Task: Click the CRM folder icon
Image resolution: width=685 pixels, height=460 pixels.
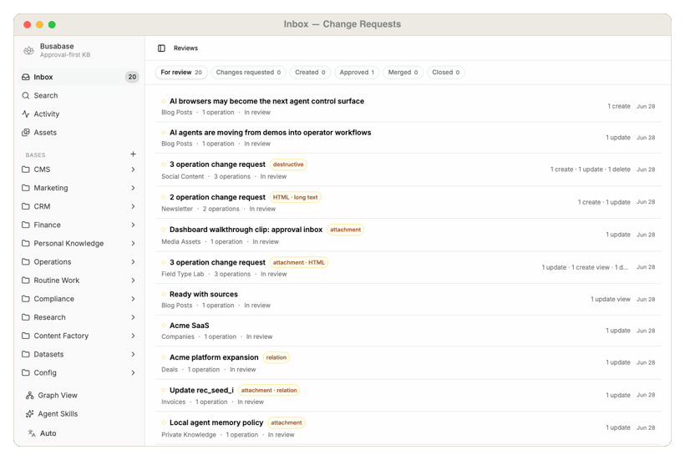Action: (26, 206)
